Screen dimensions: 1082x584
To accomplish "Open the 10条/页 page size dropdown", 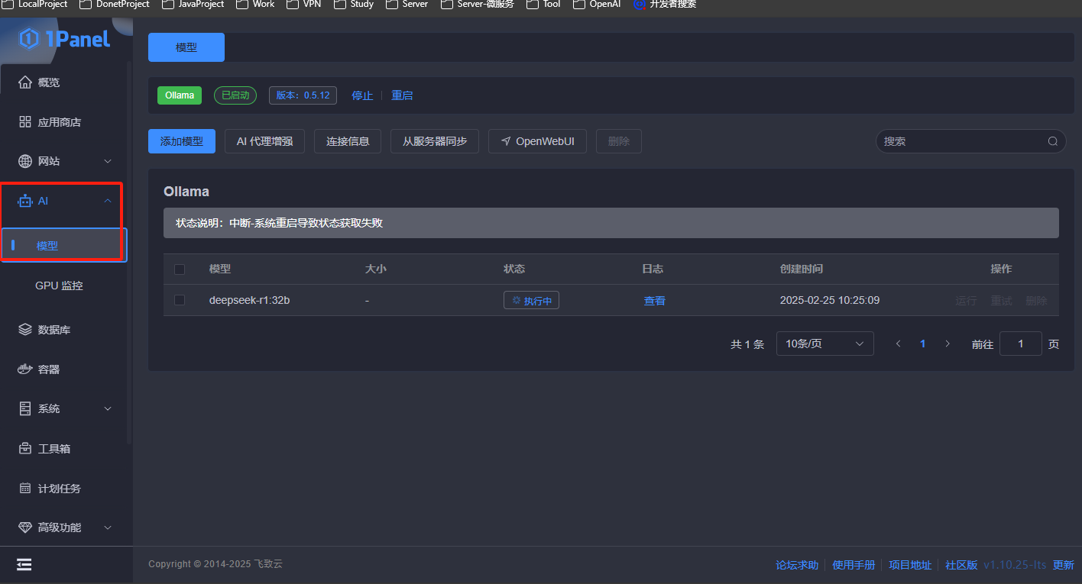I will click(x=825, y=344).
